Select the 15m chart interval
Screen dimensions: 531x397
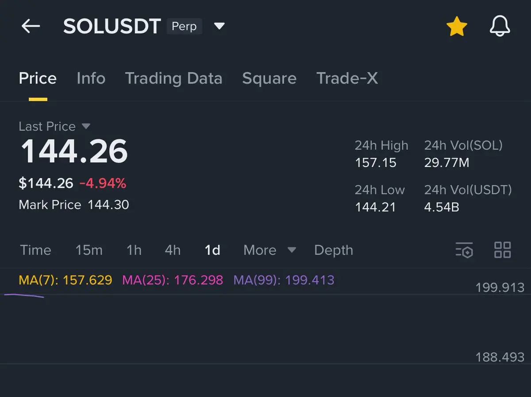pyautogui.click(x=88, y=250)
